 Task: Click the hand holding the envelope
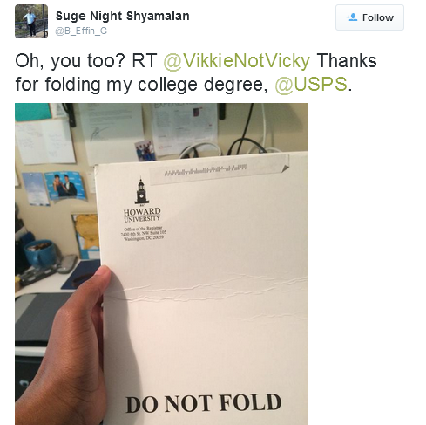click(x=63, y=349)
